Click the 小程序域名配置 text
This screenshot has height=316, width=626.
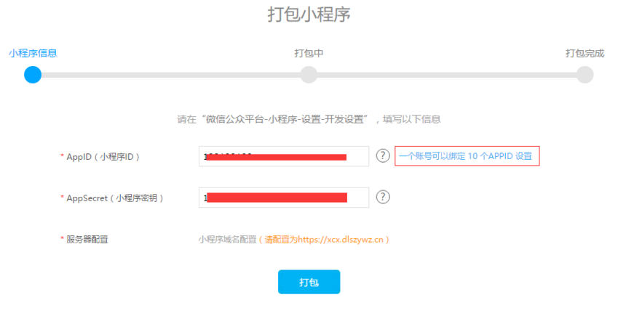[227, 239]
